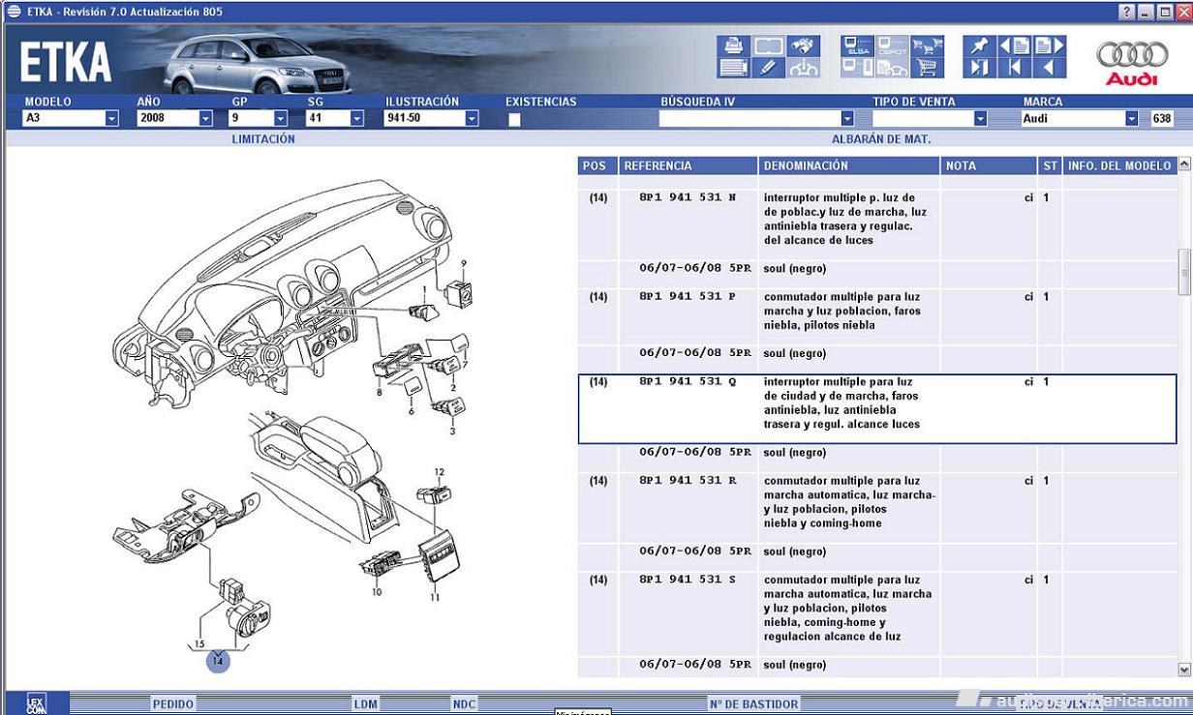The height and width of the screenshot is (715, 1193).
Task: Click the Referencia column header
Action: [688, 166]
